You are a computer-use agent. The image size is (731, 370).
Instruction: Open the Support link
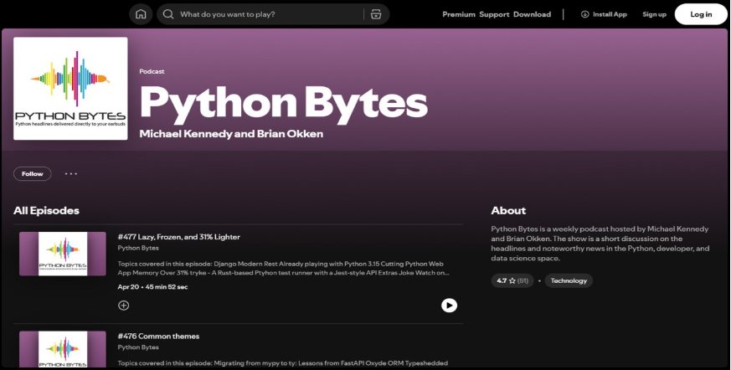tap(494, 14)
